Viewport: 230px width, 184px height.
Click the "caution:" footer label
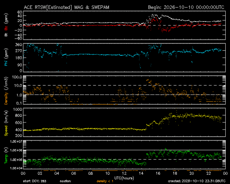65,181
